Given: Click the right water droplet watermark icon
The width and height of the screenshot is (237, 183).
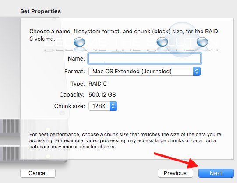Looking at the screenshot, I should point(202,42).
